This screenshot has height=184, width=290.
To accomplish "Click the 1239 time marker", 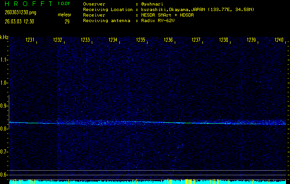I will (251, 40).
